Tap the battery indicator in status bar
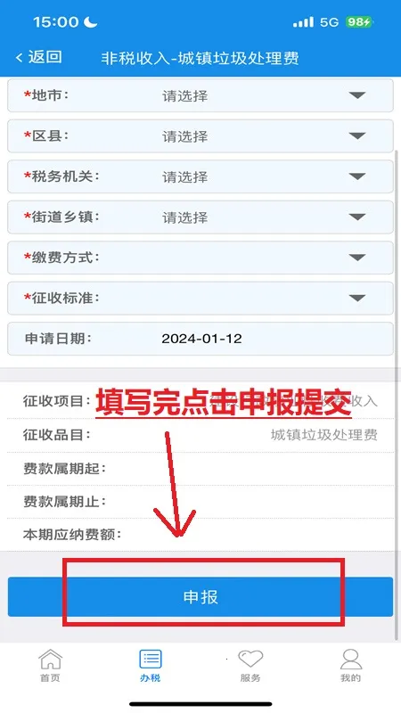This screenshot has height=713, width=401. pyautogui.click(x=359, y=21)
